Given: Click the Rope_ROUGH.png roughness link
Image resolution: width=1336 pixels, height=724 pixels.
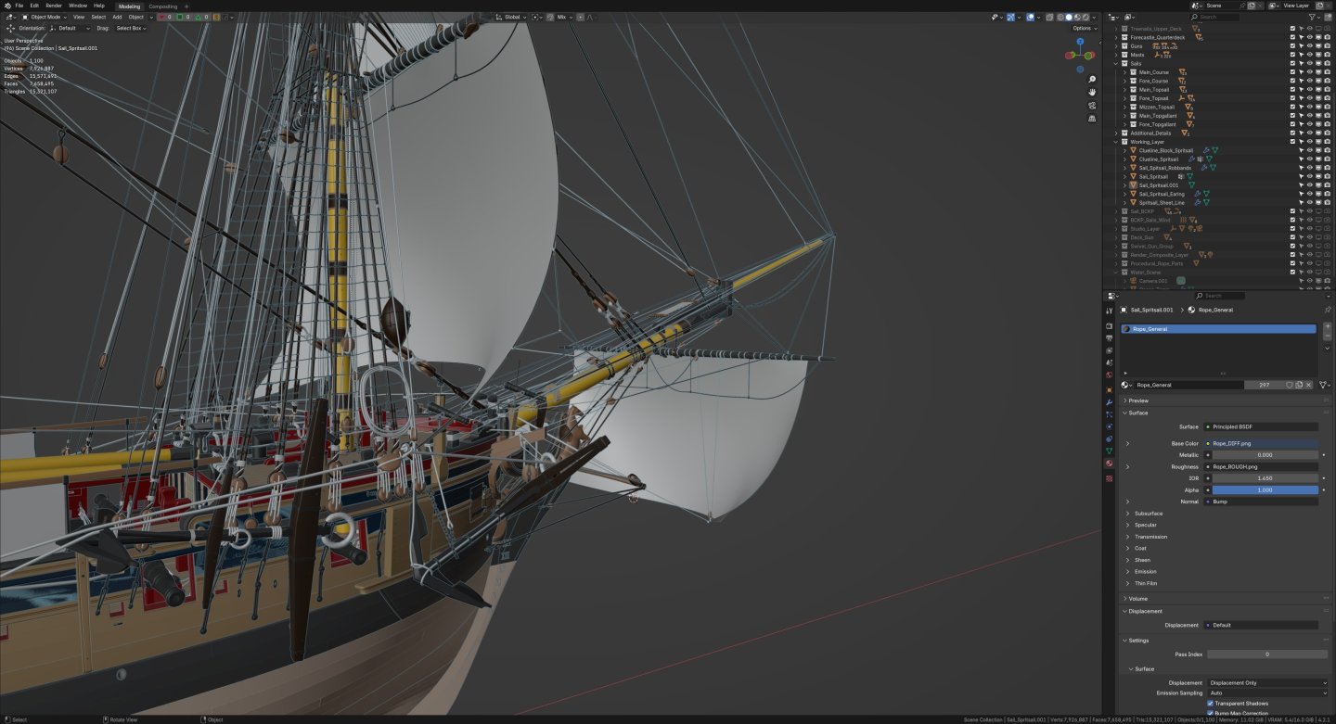Looking at the screenshot, I should (x=1261, y=467).
